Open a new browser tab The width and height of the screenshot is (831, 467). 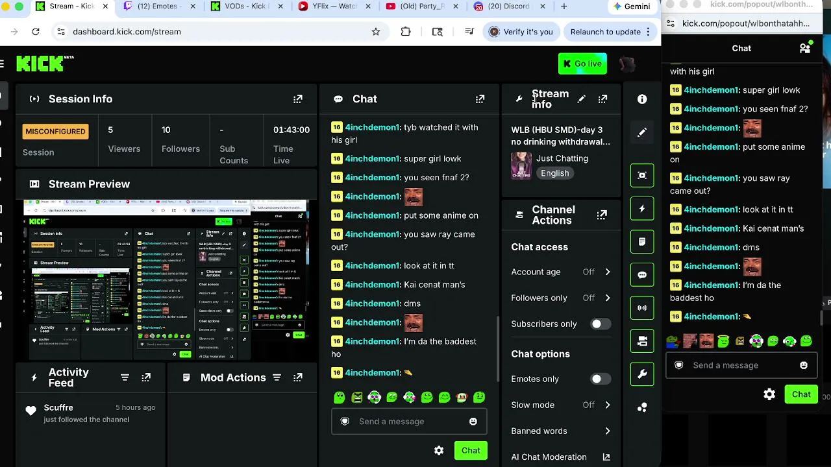point(564,6)
